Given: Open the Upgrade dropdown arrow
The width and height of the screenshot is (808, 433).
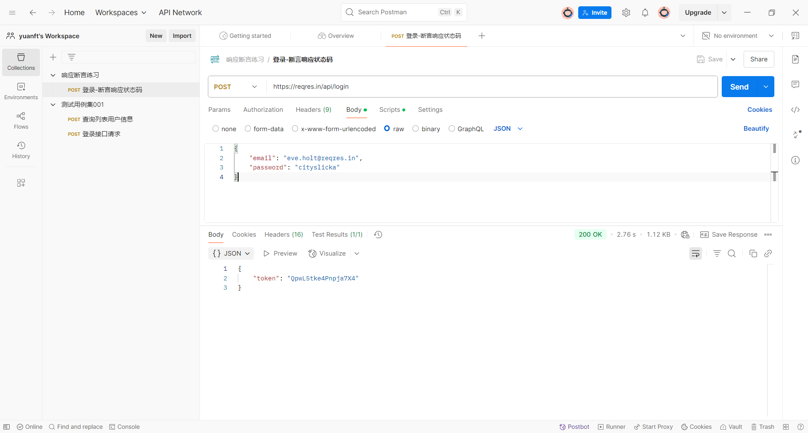Looking at the screenshot, I should (x=724, y=13).
